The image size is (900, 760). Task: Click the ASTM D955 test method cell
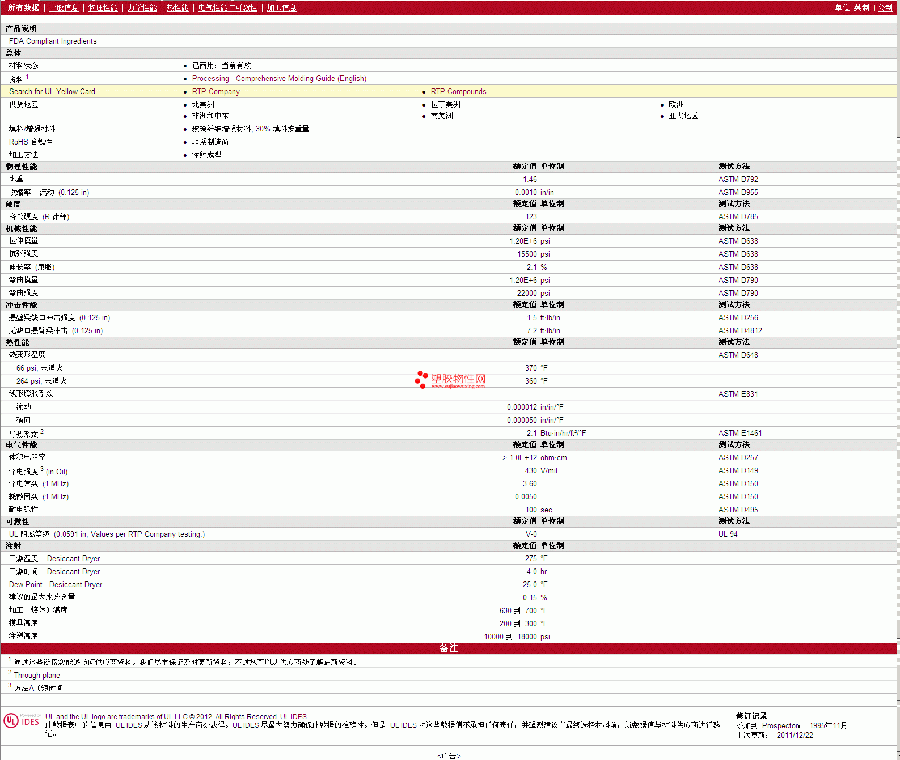(738, 192)
